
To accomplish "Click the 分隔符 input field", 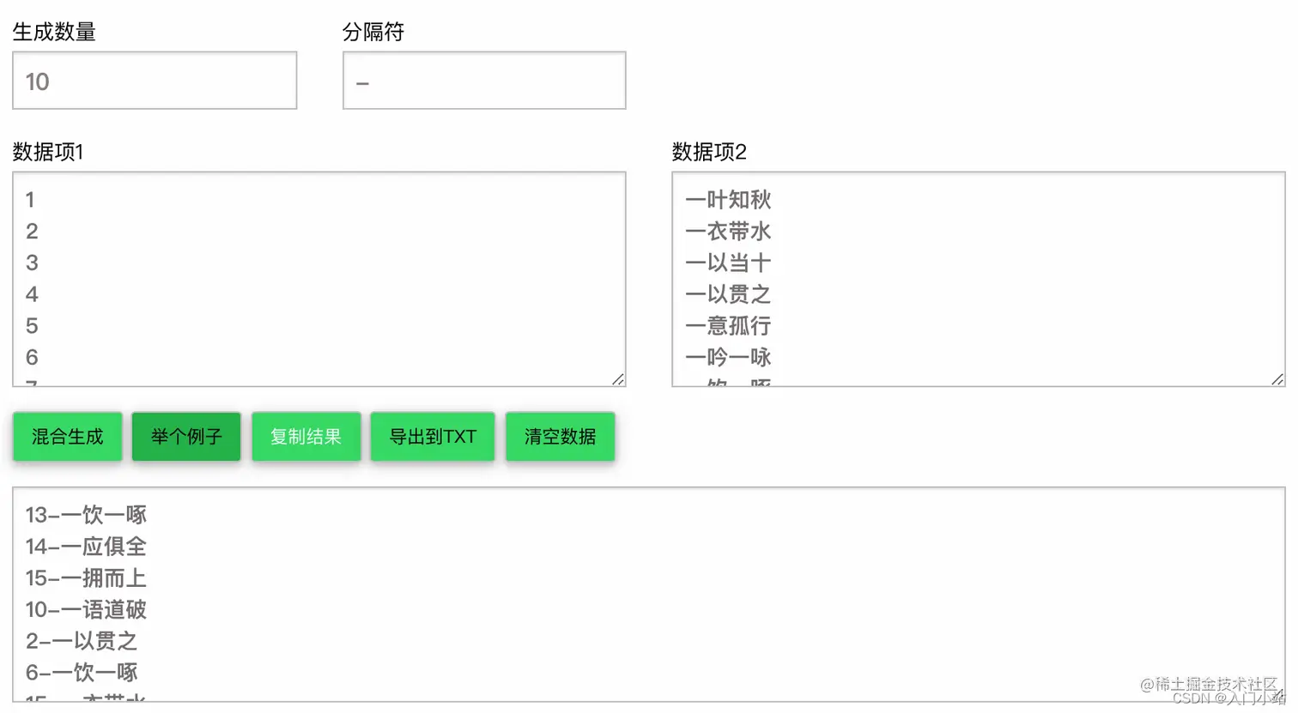I will pyautogui.click(x=483, y=81).
